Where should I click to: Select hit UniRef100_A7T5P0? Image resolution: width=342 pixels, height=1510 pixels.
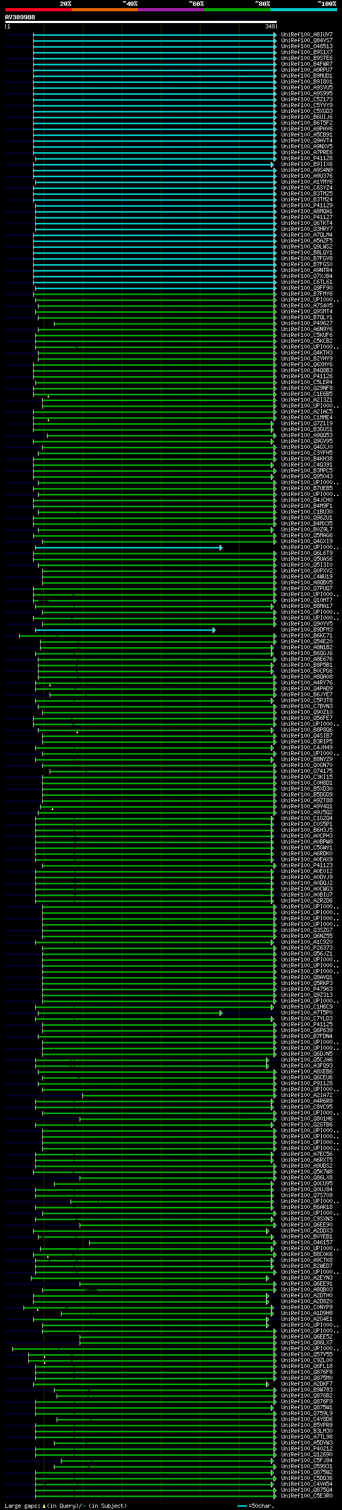click(x=307, y=1013)
